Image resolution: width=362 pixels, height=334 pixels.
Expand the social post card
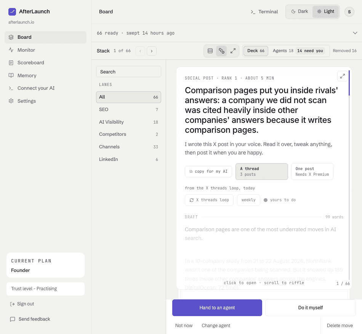coord(343,76)
